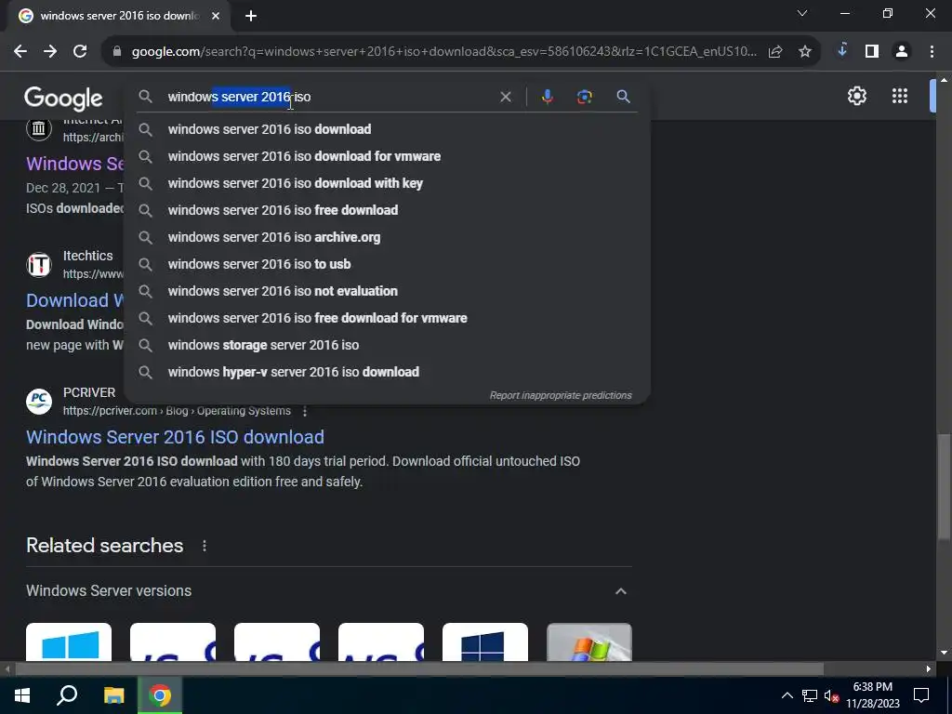Start a voice search with the microphone

pos(547,97)
